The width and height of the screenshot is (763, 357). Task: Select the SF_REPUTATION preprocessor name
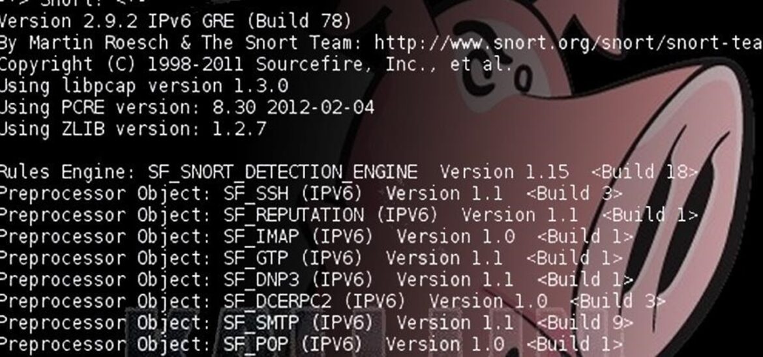tap(294, 215)
